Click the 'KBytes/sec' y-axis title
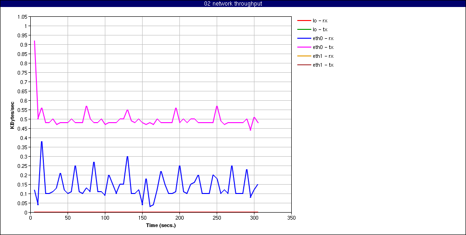Viewport: 466px width, 235px height. pyautogui.click(x=13, y=115)
